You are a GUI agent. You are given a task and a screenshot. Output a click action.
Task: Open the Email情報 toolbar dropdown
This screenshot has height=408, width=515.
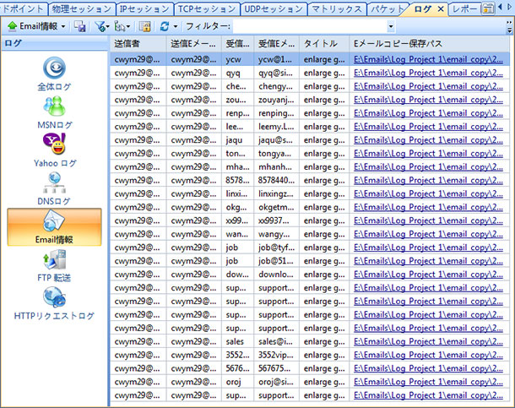click(x=37, y=26)
